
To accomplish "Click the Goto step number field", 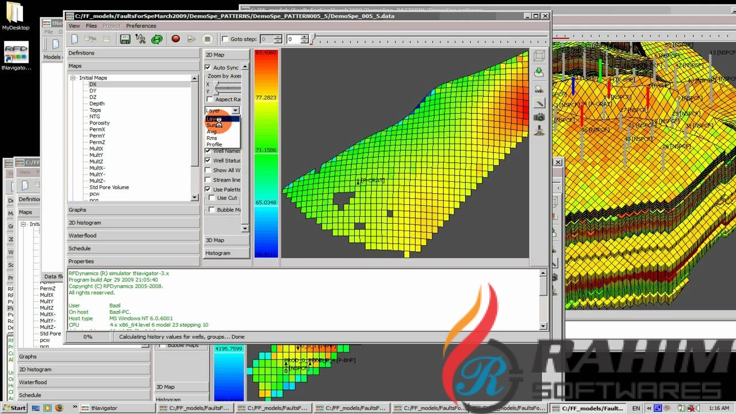I will pyautogui.click(x=267, y=39).
